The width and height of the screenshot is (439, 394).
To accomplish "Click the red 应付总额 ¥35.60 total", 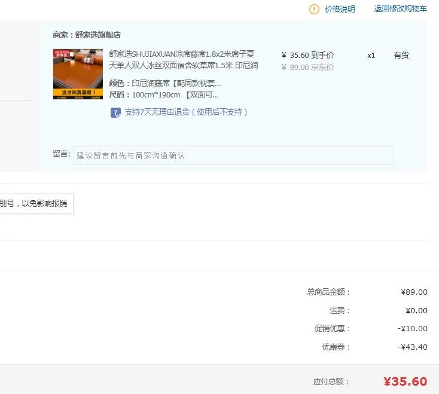I will [405, 381].
